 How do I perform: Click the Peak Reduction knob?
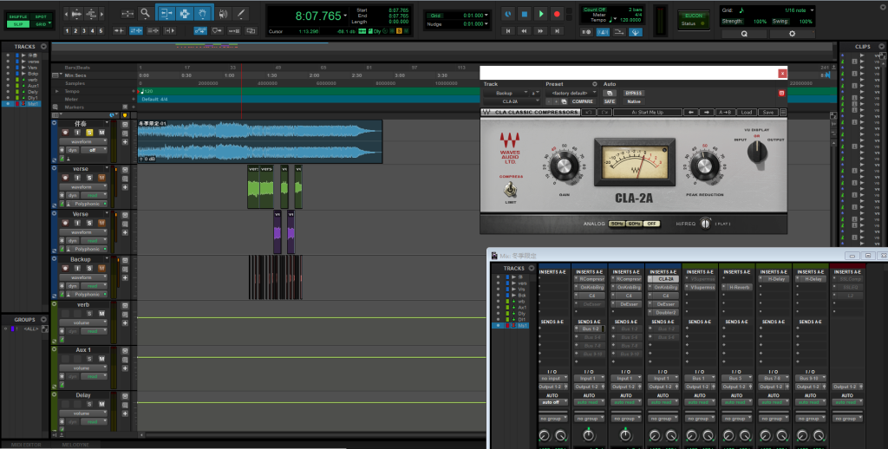(704, 166)
